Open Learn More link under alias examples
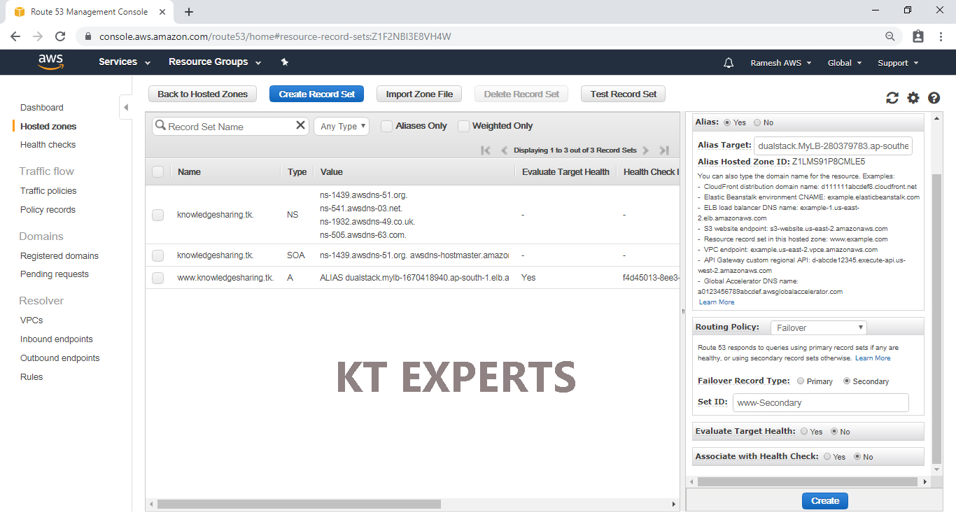This screenshot has height=515, width=956. 717,302
